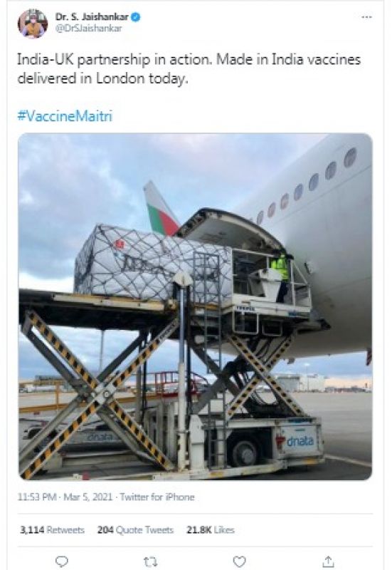
Task: Enlarge the airplane cargo photo
Action: [195, 306]
